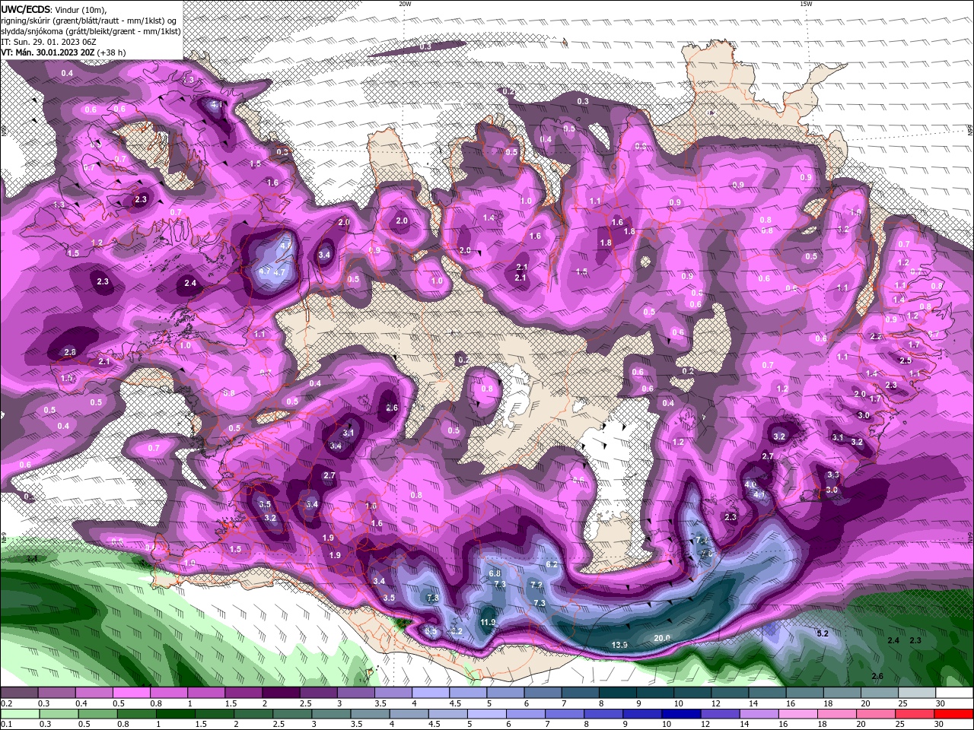The width and height of the screenshot is (974, 730).
Task: Select the 13.9 precipitation value label
Action: [x=619, y=645]
